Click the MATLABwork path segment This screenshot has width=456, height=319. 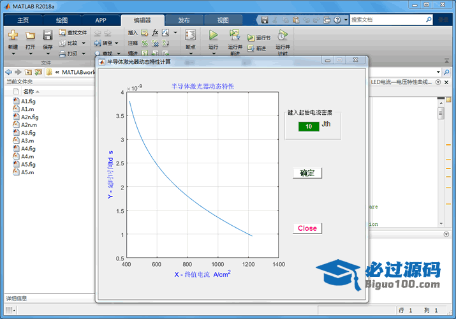78,72
